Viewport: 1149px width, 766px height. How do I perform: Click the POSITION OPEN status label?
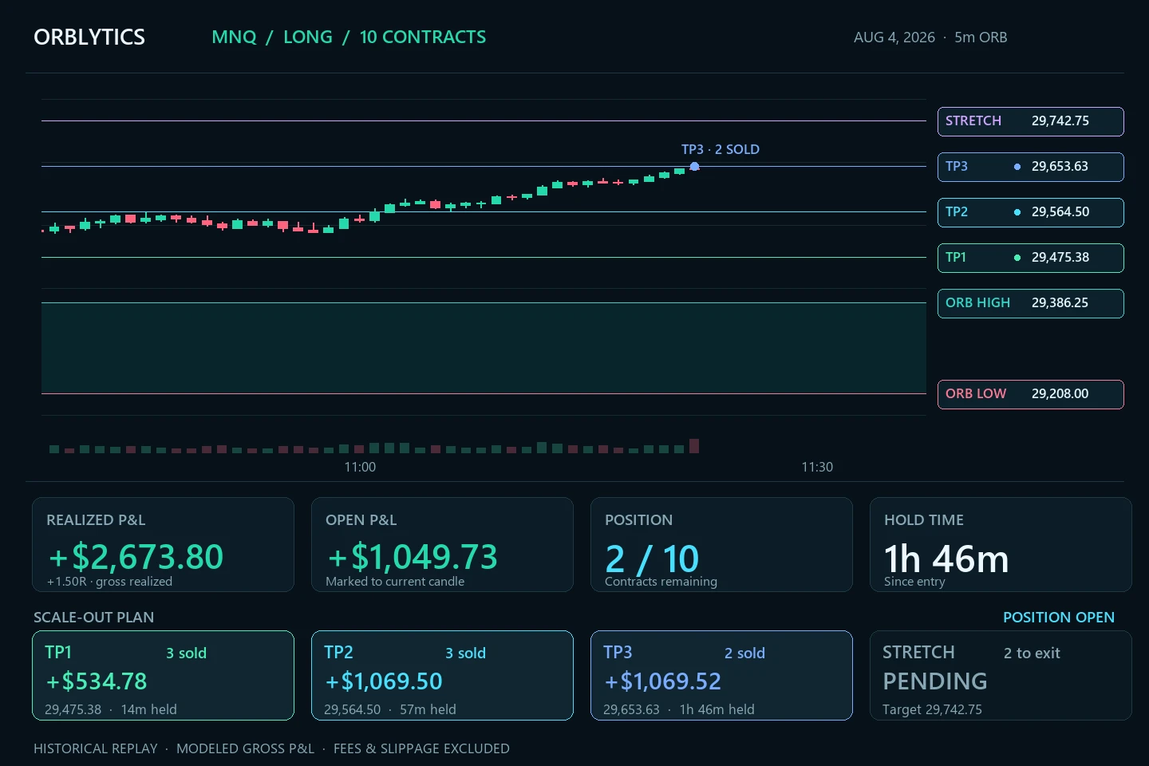point(1059,618)
